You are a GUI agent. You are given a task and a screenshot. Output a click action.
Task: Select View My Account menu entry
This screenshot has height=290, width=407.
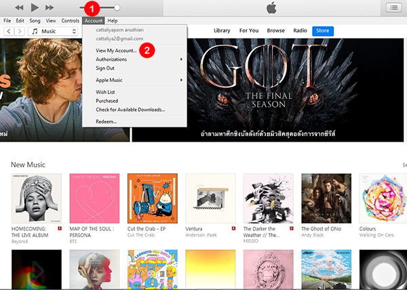116,51
